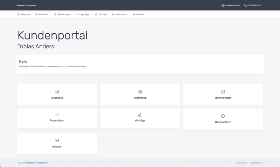Open the Datenschutz link in the footer
Screen dimensions: 280x167
[256, 163]
